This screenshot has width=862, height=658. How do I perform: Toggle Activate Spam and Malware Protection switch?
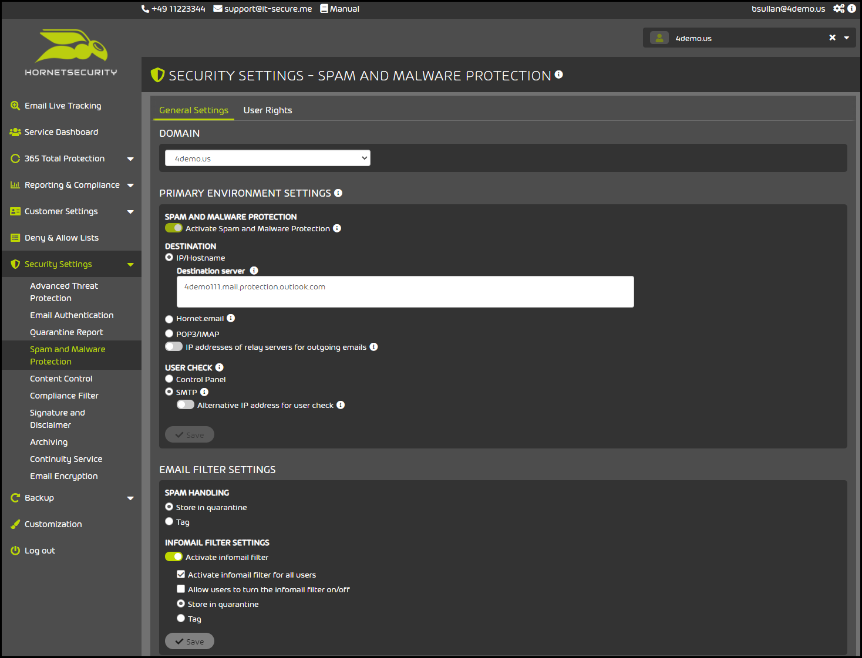point(174,228)
